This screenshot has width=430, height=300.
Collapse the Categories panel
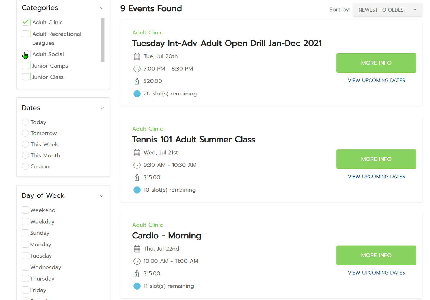click(102, 8)
